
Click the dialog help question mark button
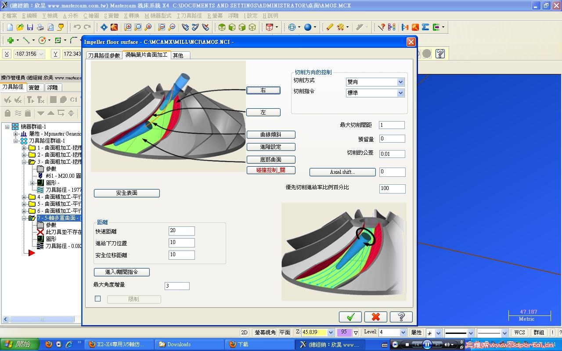coord(401,317)
